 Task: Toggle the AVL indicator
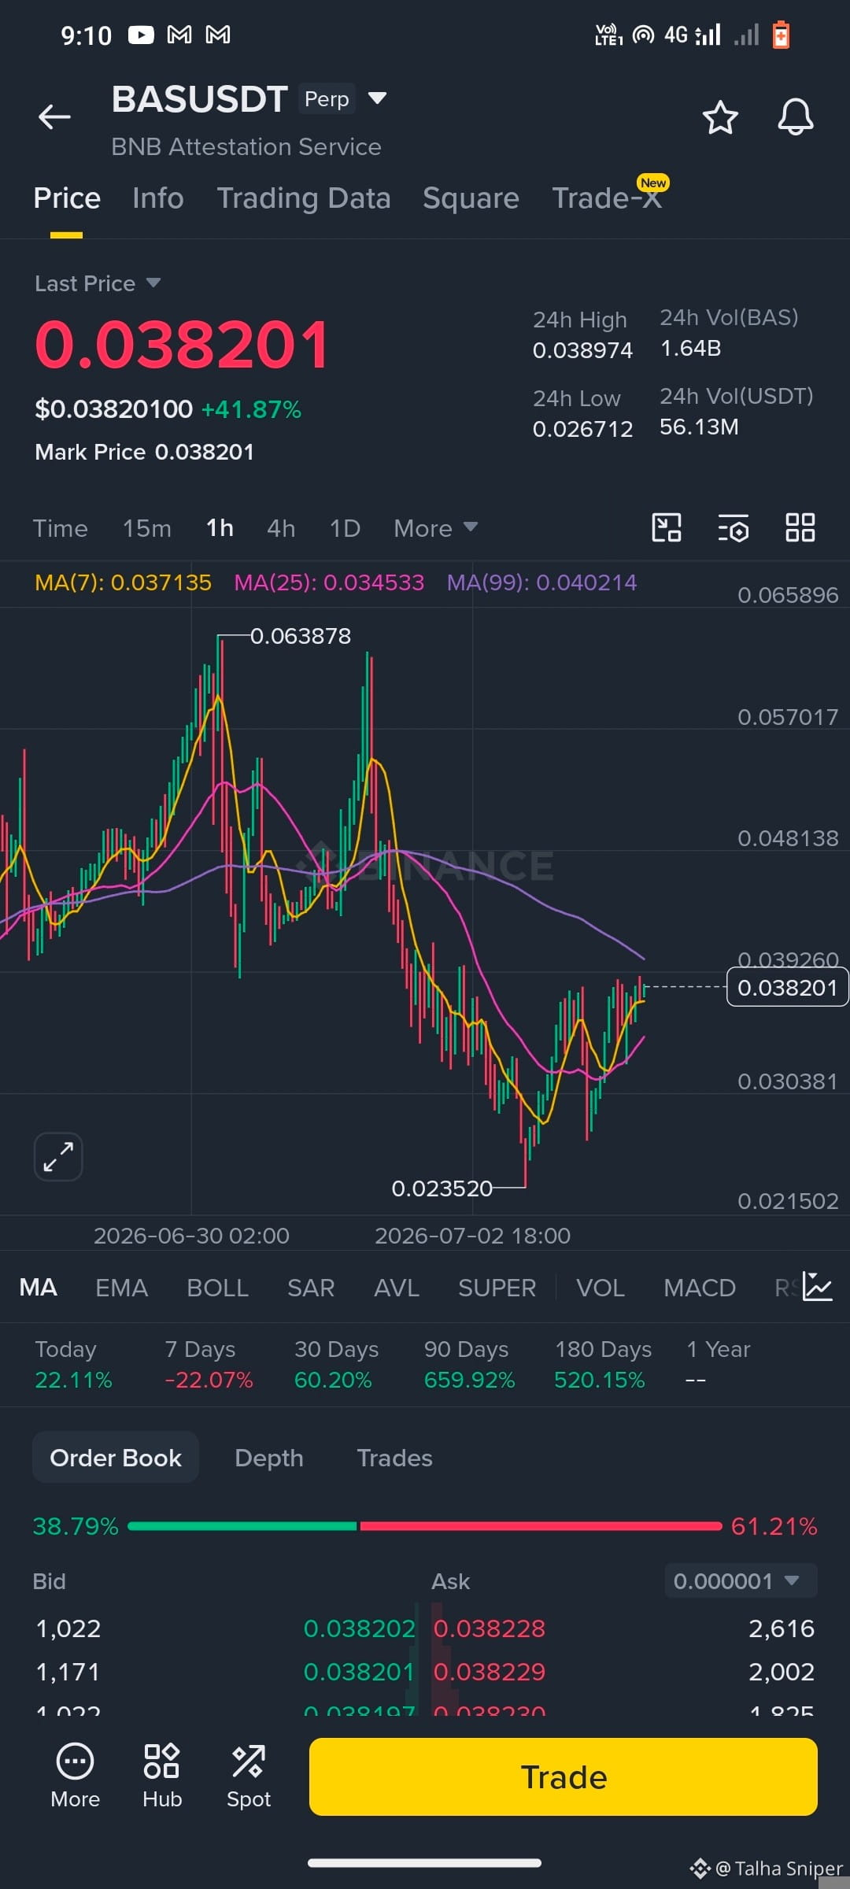[397, 1288]
